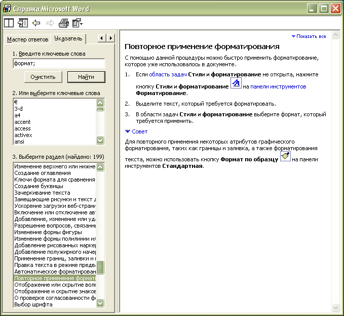Open topic О проверке согласованности

(x=55, y=298)
